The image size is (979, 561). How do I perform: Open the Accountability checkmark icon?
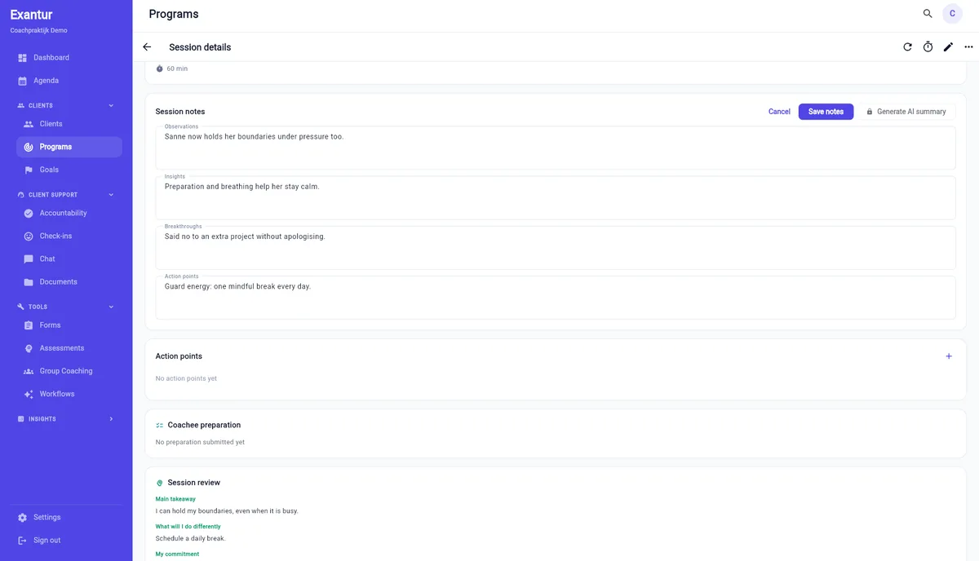(29, 213)
